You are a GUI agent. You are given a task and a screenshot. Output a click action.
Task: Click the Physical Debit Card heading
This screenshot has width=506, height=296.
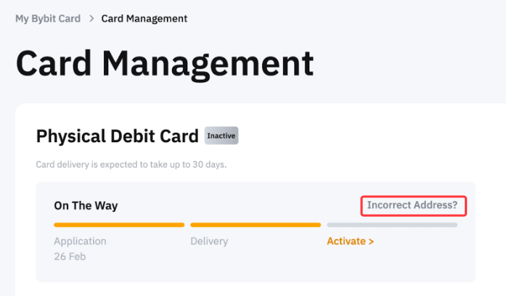[x=117, y=136]
